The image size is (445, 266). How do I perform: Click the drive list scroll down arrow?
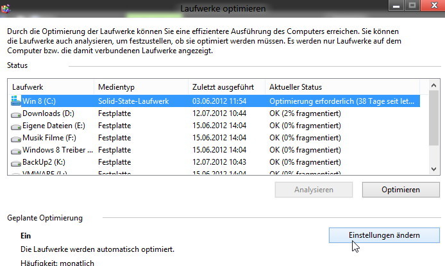[x=433, y=169]
